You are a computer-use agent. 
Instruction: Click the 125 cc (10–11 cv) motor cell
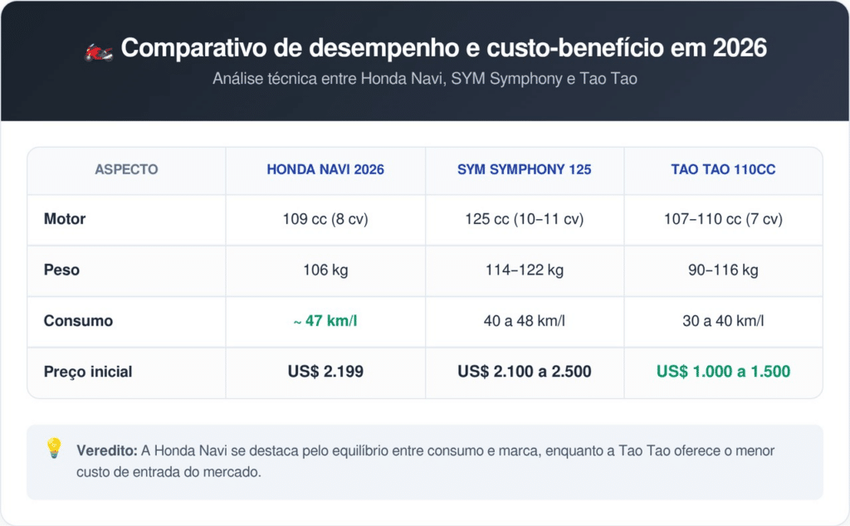click(524, 220)
